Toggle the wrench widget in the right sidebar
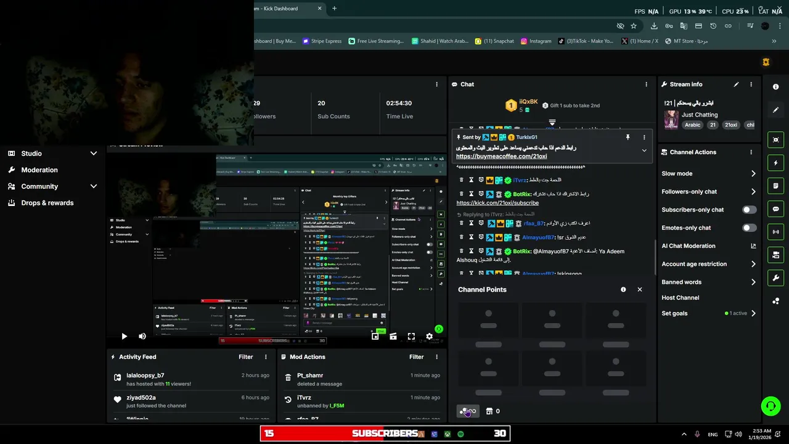The height and width of the screenshot is (444, 789). 776,277
